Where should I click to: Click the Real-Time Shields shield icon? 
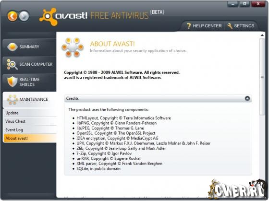coord(12,82)
